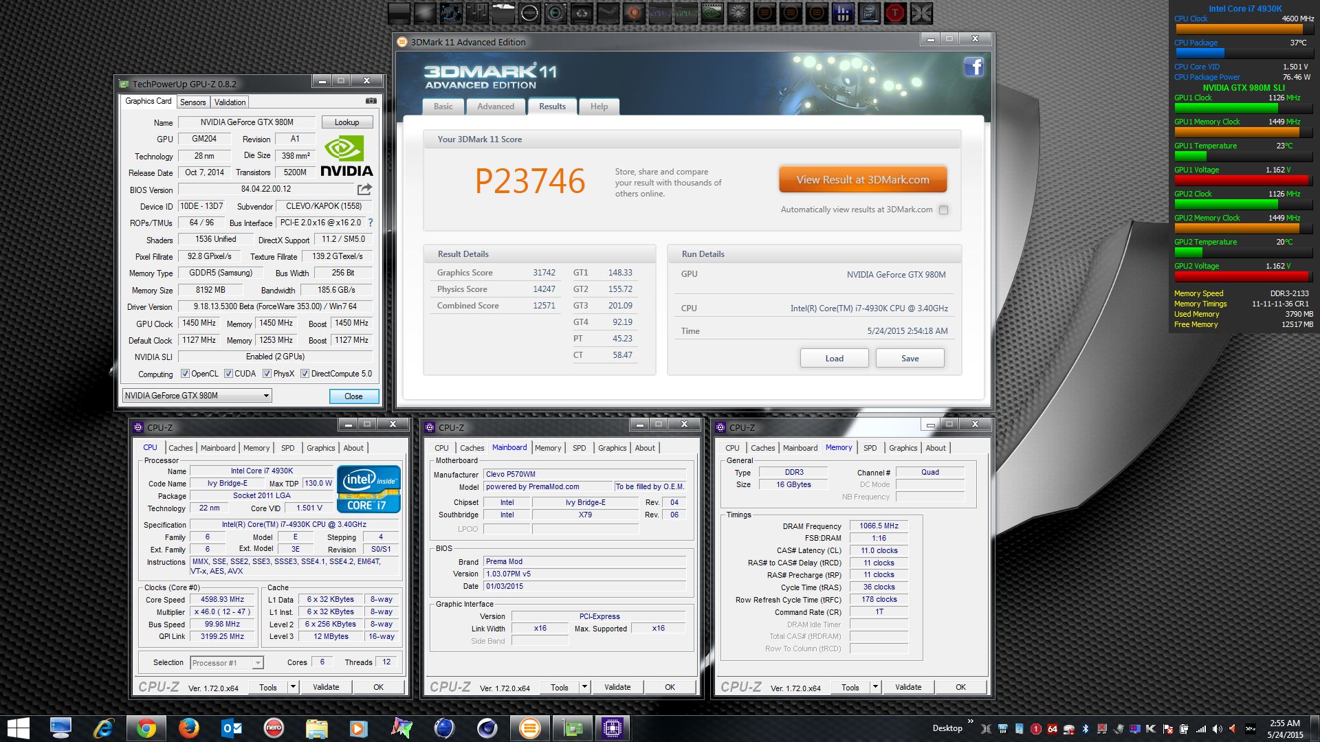Image resolution: width=1320 pixels, height=742 pixels.
Task: Enable automatically view results at 3DMark.com
Action: click(943, 210)
